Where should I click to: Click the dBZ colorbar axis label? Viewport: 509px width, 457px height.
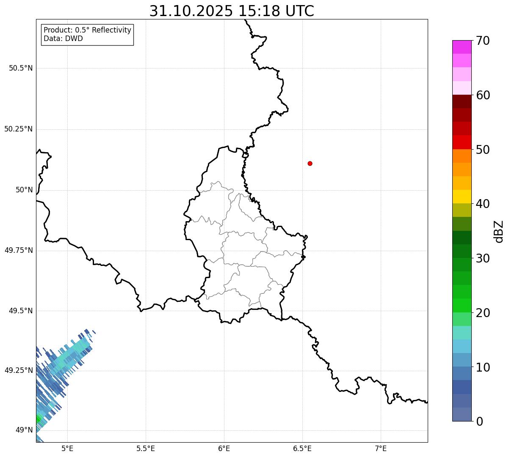click(499, 231)
